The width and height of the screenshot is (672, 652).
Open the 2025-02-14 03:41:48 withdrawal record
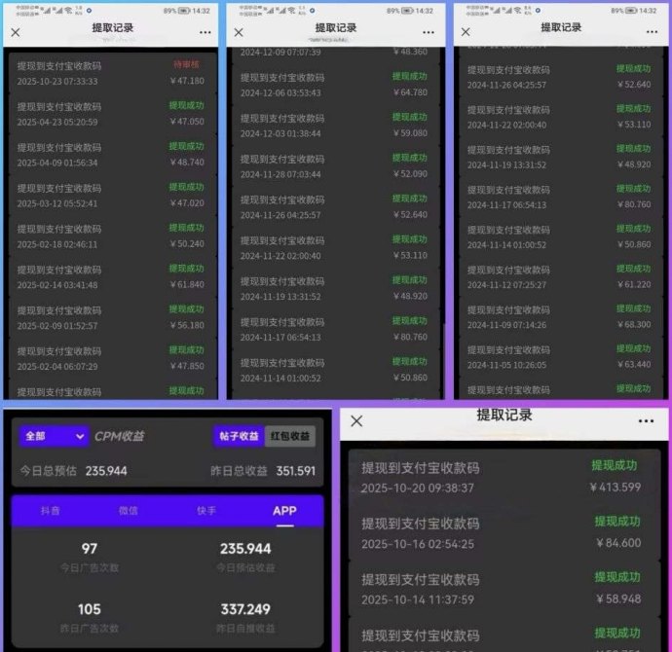click(x=111, y=277)
